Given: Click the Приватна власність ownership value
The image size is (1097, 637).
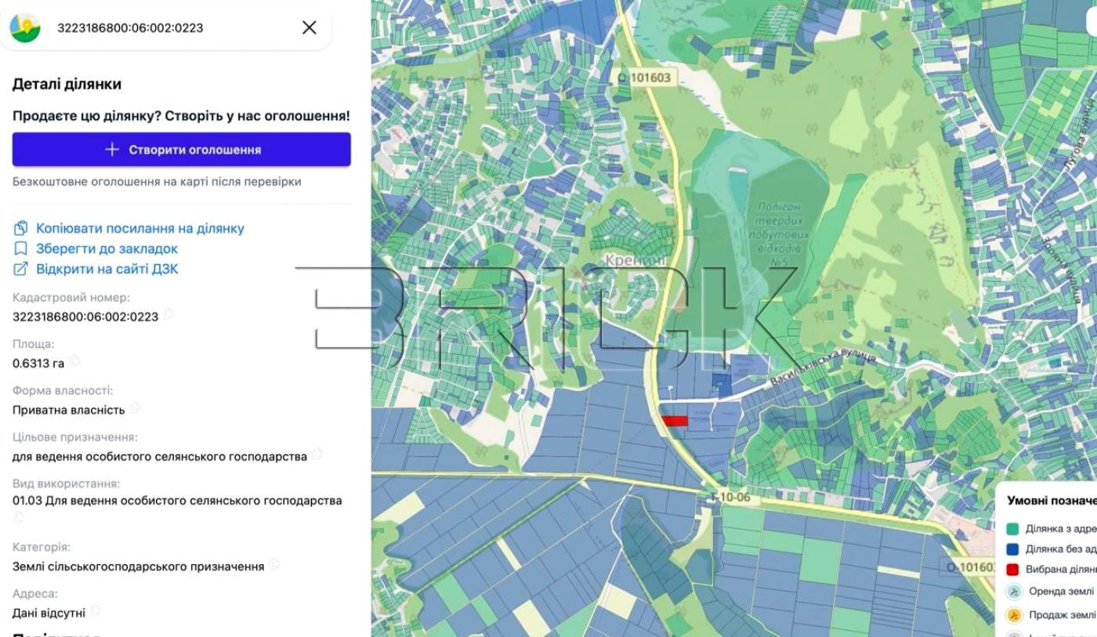Looking at the screenshot, I should pos(69,410).
